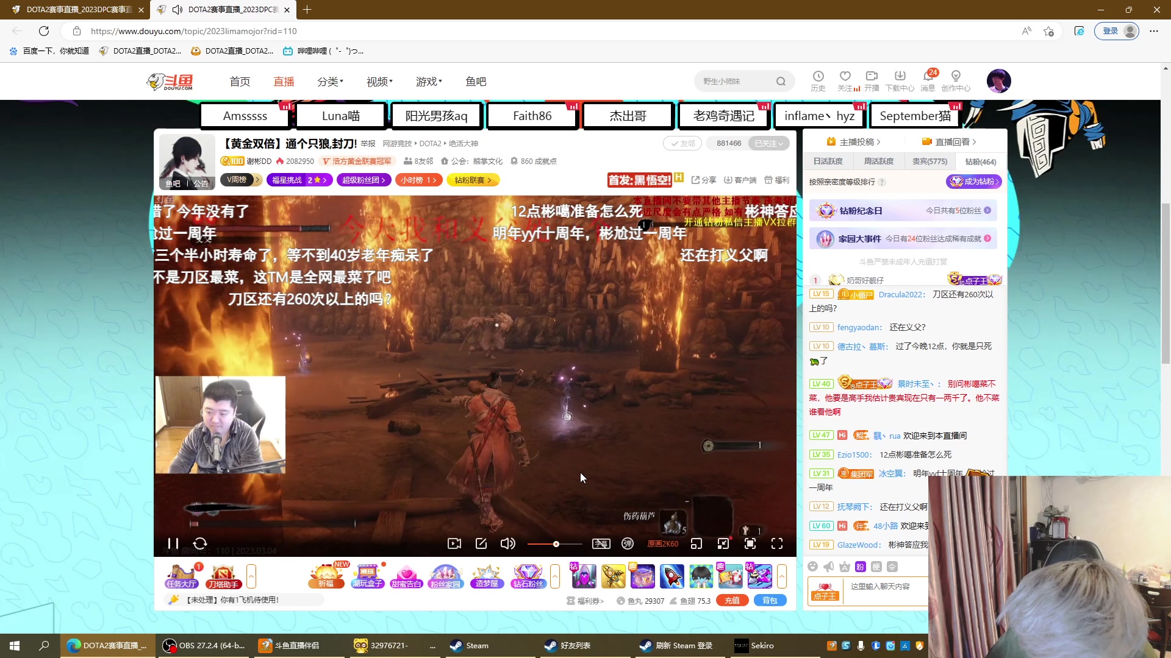This screenshot has height=658, width=1171.
Task: Mute the player volume
Action: 507,543
